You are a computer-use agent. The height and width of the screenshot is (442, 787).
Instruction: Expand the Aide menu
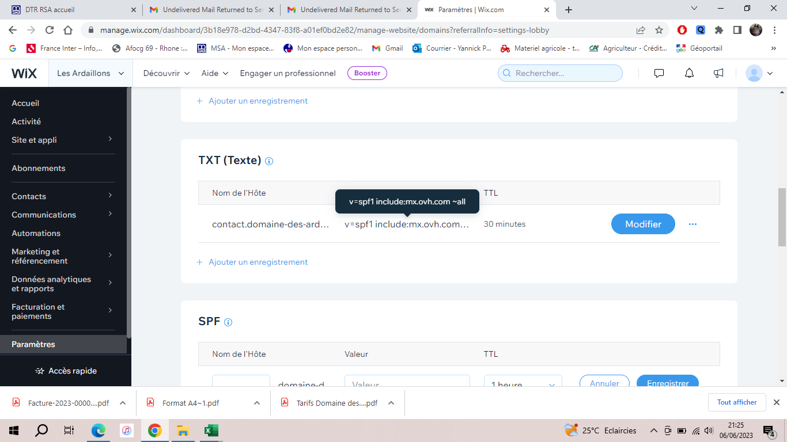[215, 73]
